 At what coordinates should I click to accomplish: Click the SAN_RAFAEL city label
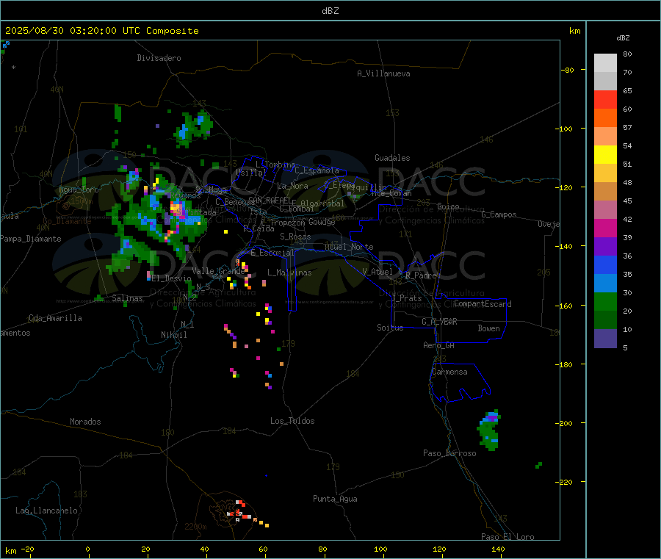270,200
